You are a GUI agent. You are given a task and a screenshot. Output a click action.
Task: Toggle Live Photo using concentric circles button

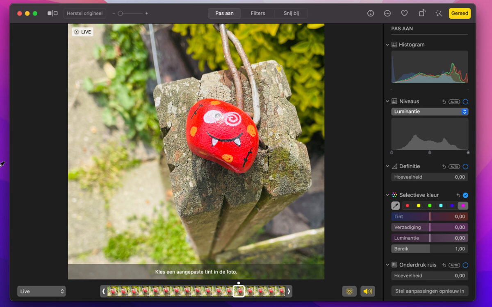(x=349, y=291)
